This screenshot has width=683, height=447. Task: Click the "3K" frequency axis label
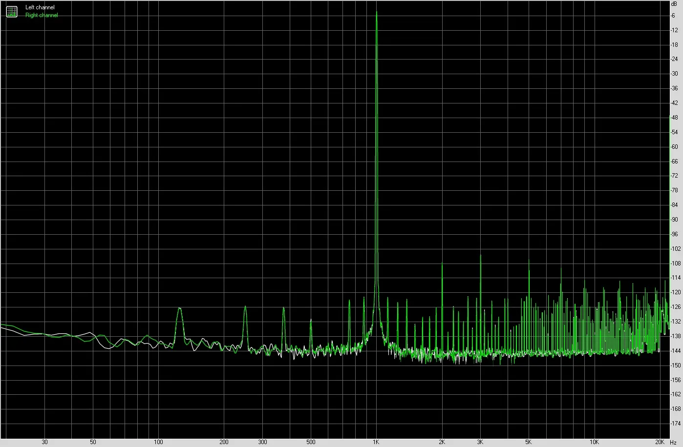point(480,442)
